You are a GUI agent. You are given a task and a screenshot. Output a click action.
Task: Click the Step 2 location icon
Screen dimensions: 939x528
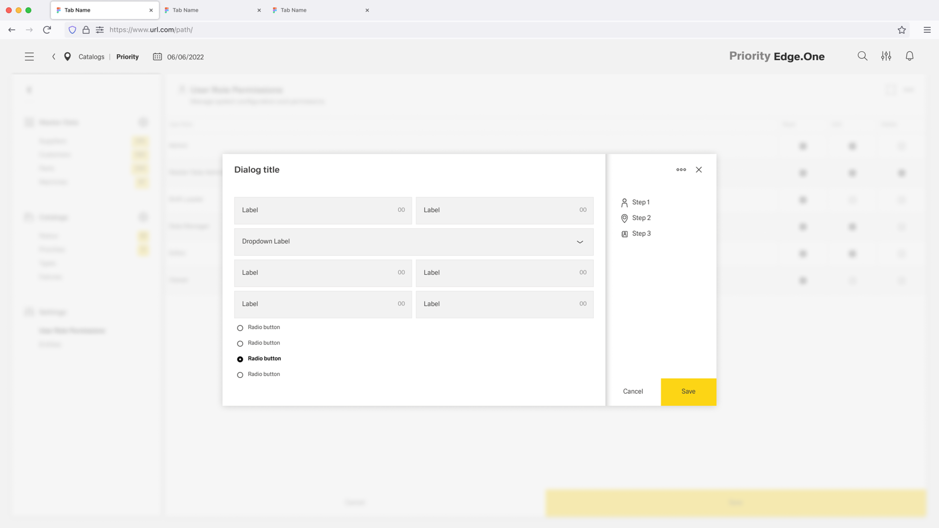625,218
